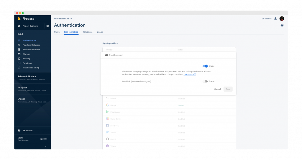The width and height of the screenshot is (302, 160).
Task: Click the Yahoo provider row label
Action: tap(113, 146)
